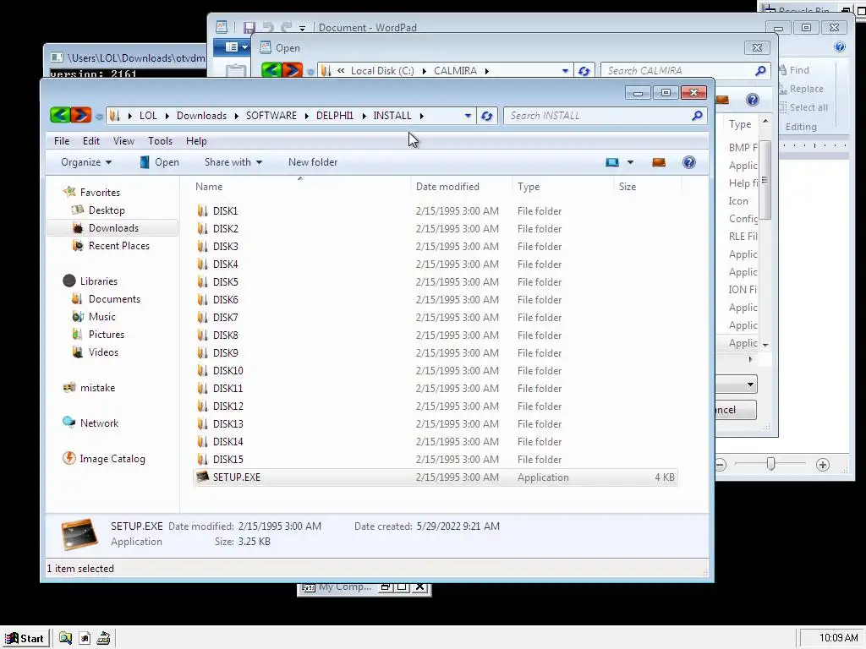Click the search magnifier in Search INSTALL box
The width and height of the screenshot is (866, 649).
[x=697, y=115]
